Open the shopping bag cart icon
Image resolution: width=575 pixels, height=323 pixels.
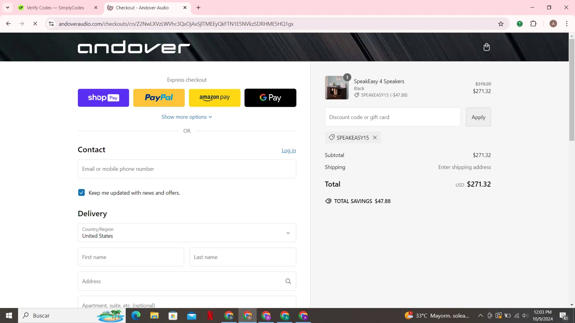coord(486,47)
